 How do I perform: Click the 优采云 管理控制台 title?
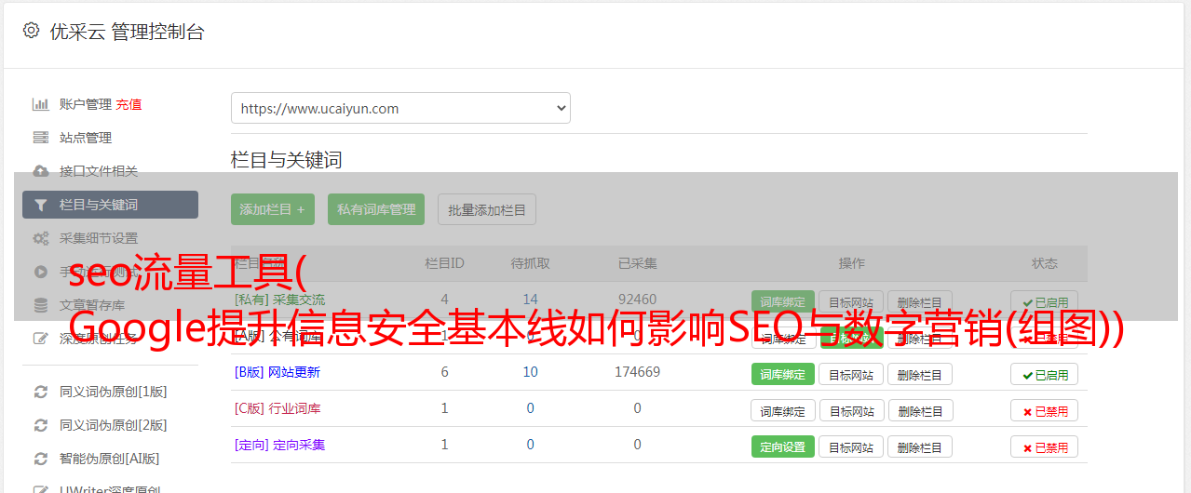[127, 32]
